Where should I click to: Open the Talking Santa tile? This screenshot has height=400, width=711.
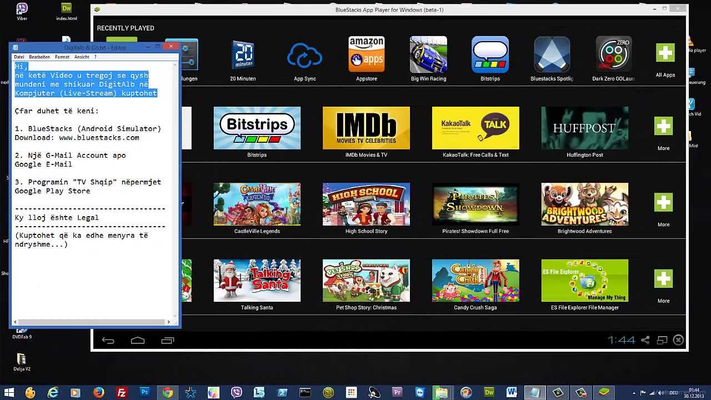click(x=257, y=281)
